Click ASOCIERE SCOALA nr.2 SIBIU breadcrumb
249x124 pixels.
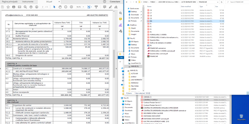tap(168, 2)
